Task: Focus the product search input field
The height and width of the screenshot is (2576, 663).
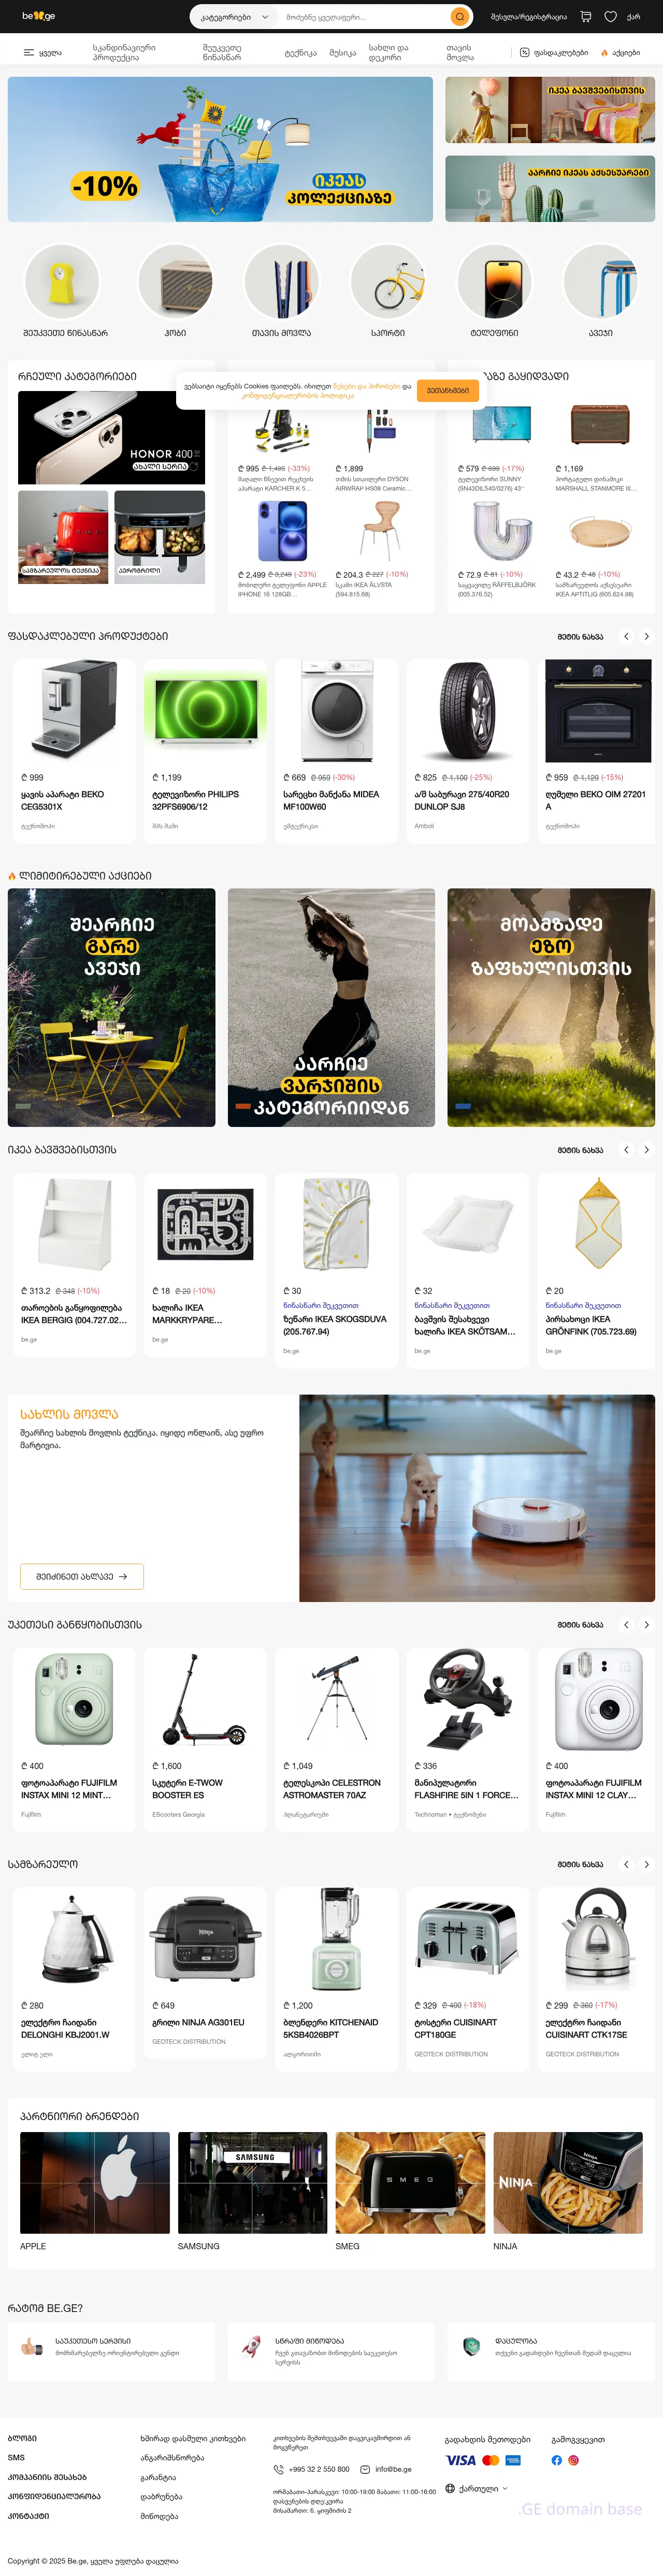Action: click(x=365, y=17)
